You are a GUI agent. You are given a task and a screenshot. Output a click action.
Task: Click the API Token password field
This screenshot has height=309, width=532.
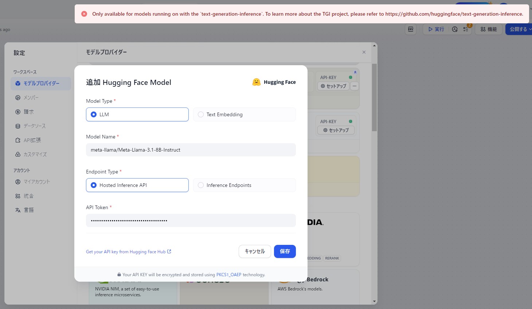coord(191,220)
